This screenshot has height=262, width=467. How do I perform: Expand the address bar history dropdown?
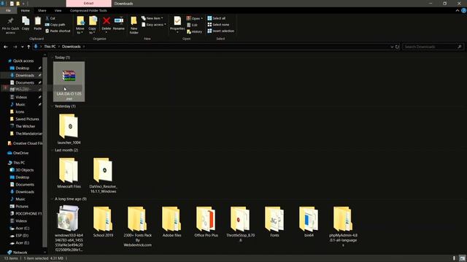click(392, 47)
